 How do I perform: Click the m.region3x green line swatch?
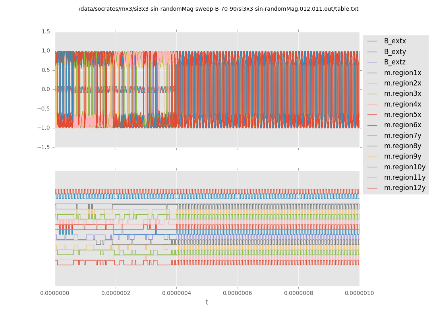(372, 94)
